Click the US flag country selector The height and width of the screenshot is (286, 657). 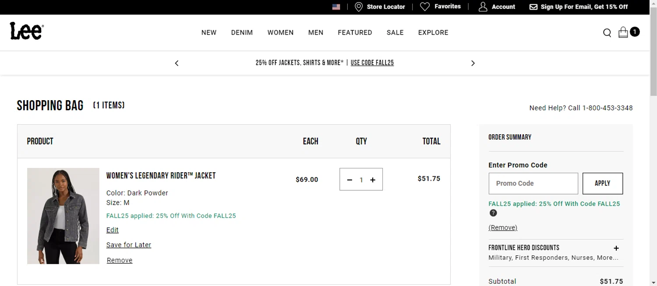click(336, 7)
